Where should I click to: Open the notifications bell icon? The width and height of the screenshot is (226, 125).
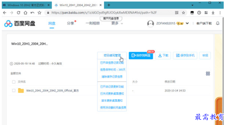point(218,23)
